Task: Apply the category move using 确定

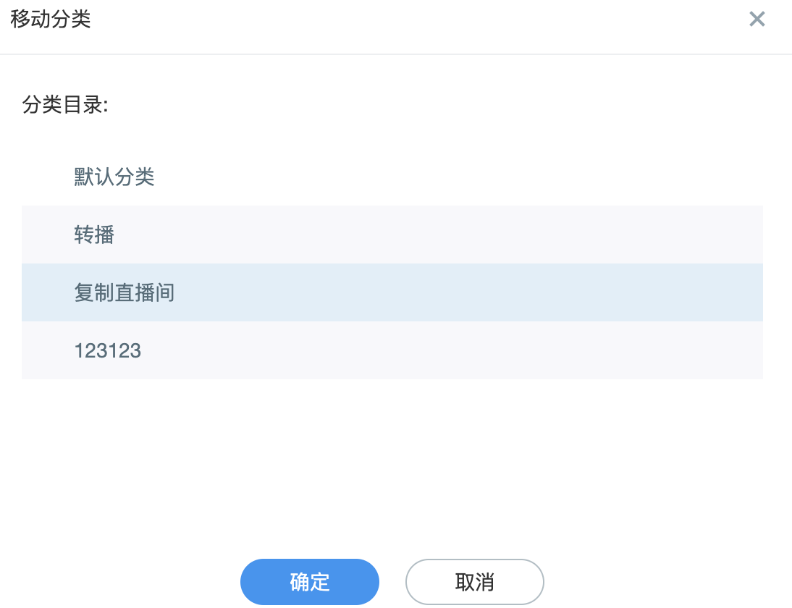Action: [x=310, y=582]
